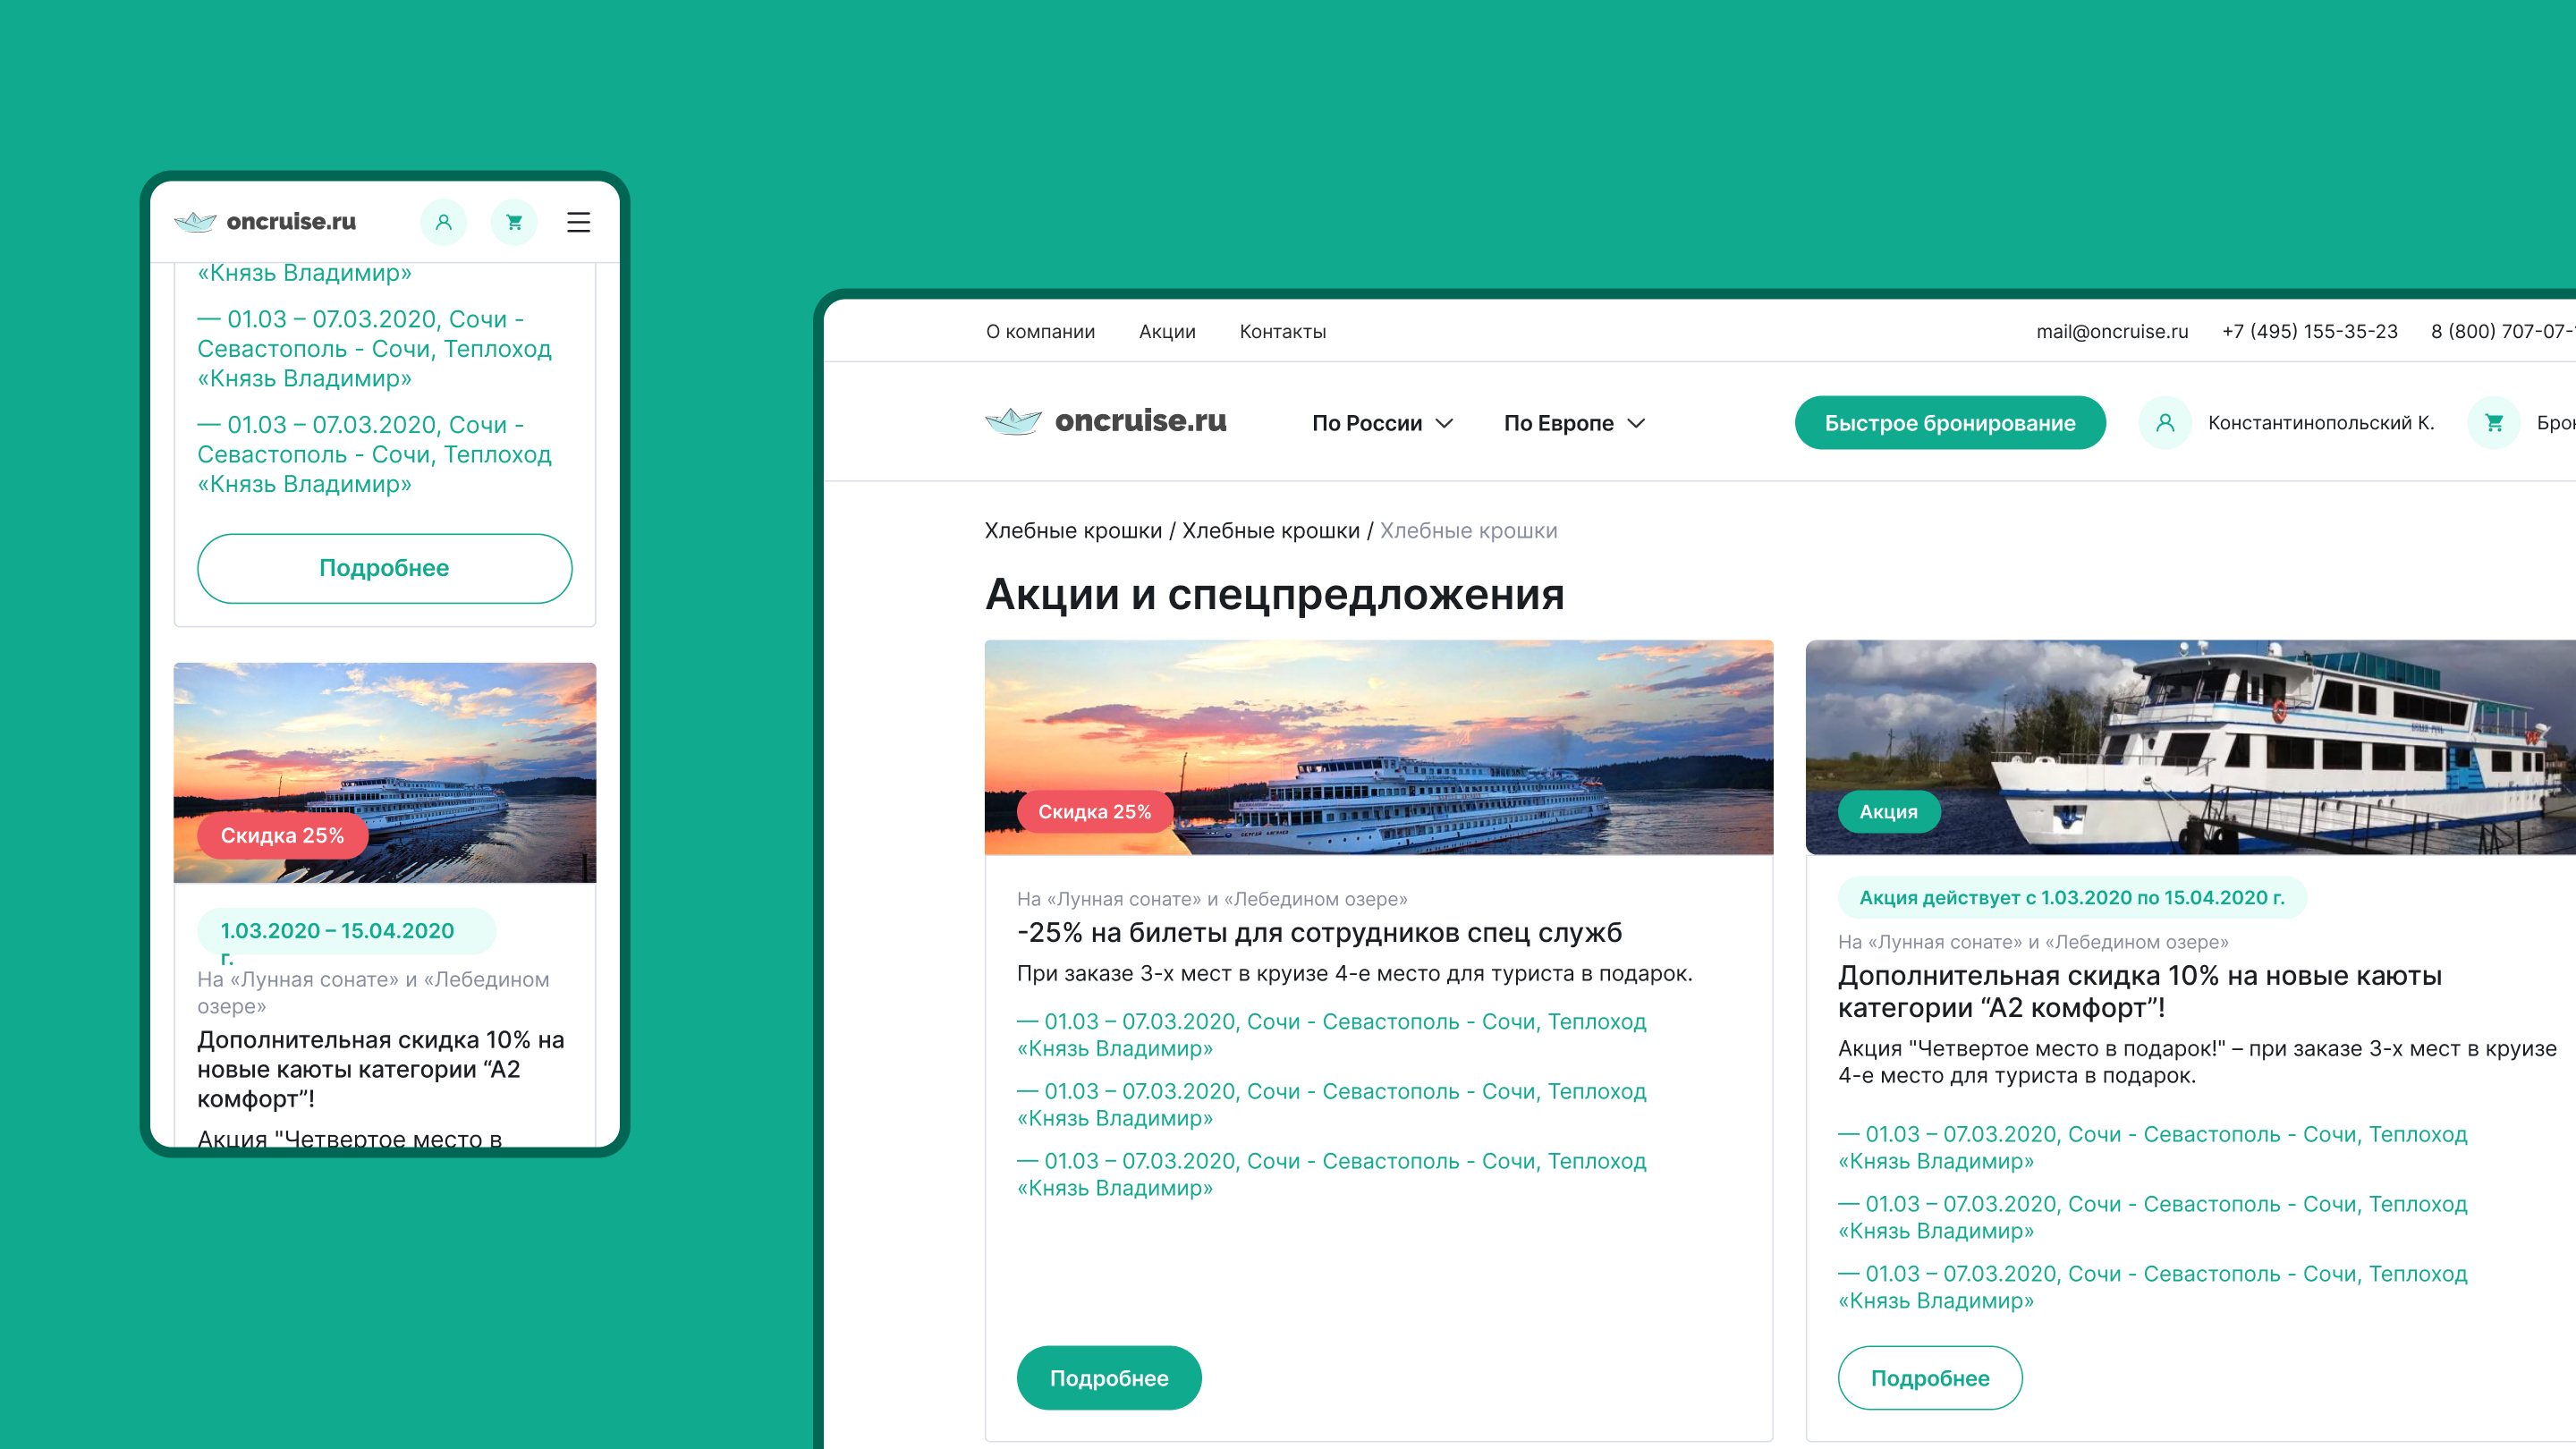The width and height of the screenshot is (2576, 1449).
Task: Click phone number +7 (495) 155-35-23
Action: [2310, 331]
